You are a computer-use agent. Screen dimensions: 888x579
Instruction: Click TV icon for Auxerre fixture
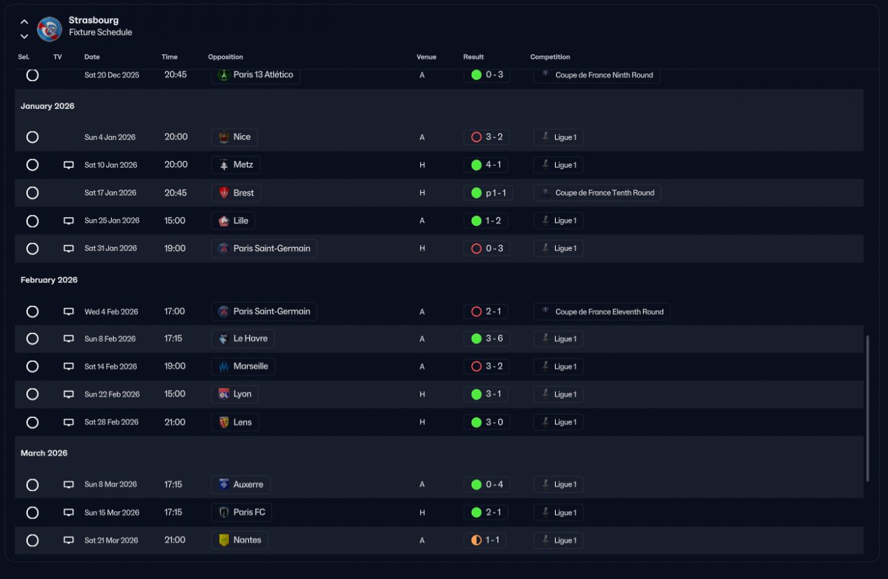click(x=69, y=485)
